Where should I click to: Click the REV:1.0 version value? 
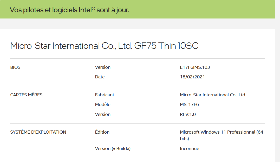[x=188, y=114]
